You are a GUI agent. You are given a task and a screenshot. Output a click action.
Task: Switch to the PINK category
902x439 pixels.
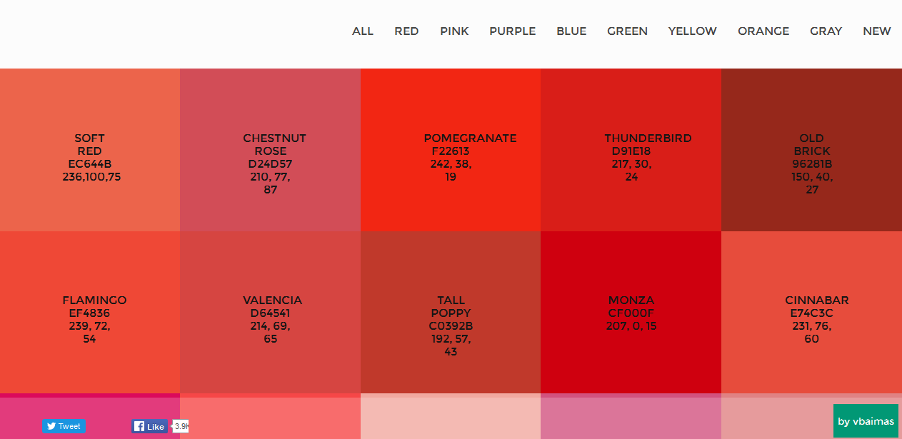454,31
